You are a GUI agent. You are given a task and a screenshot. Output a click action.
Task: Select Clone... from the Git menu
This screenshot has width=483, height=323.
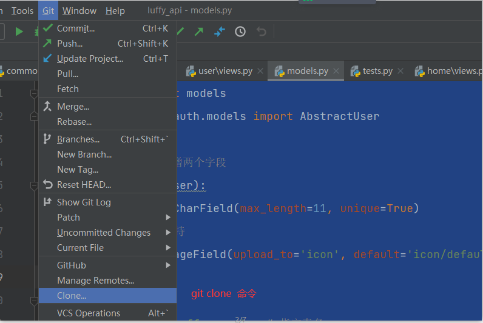(x=72, y=296)
